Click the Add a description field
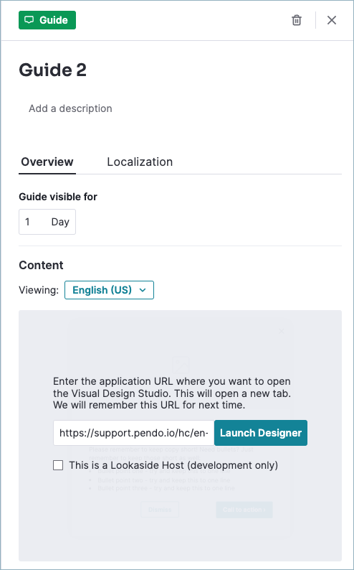This screenshot has height=570, width=354. coord(70,108)
